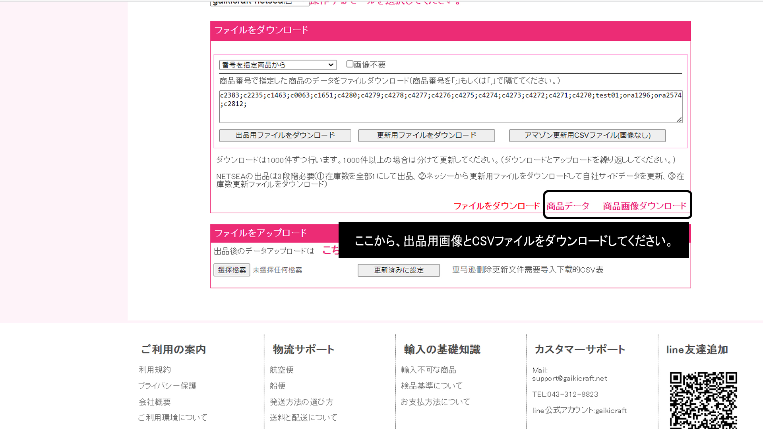Open 発送方法の選び方 link
763x429 pixels.
pos(301,402)
